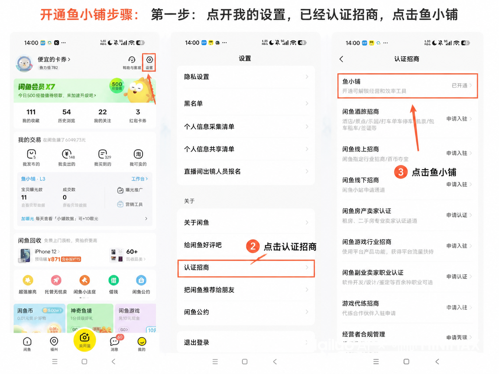Tap Android back arrow under 认证招商 screen
This screenshot has width=499, height=374.
(x=437, y=361)
